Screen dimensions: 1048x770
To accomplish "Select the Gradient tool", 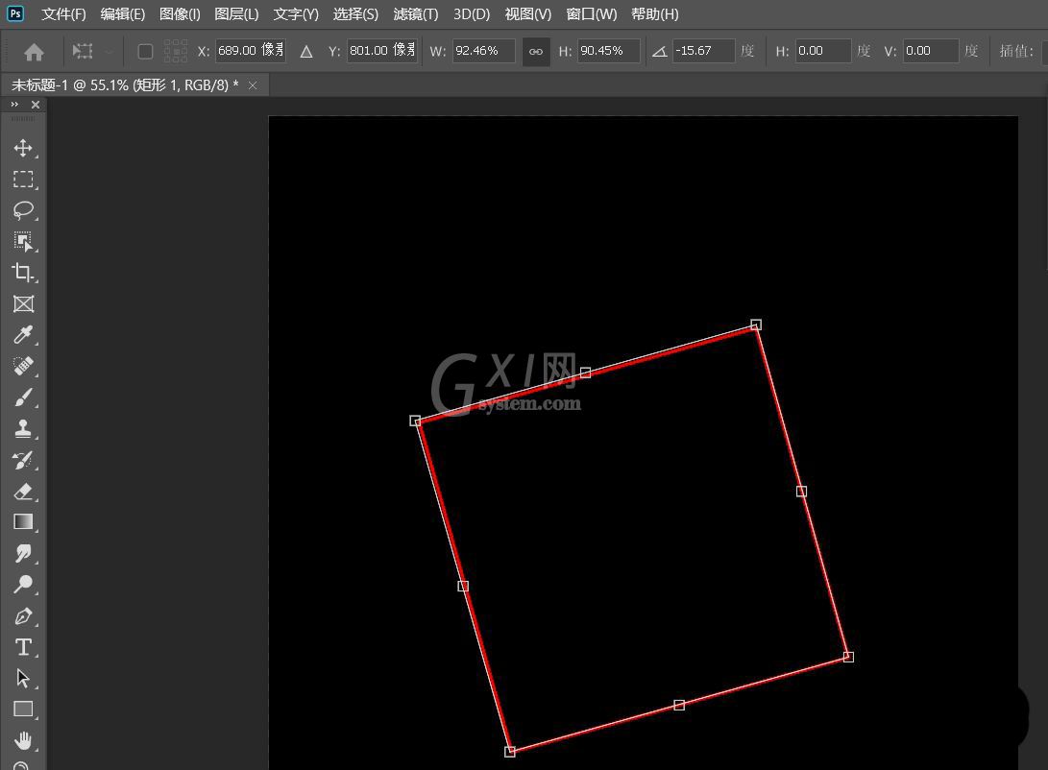I will tap(23, 521).
